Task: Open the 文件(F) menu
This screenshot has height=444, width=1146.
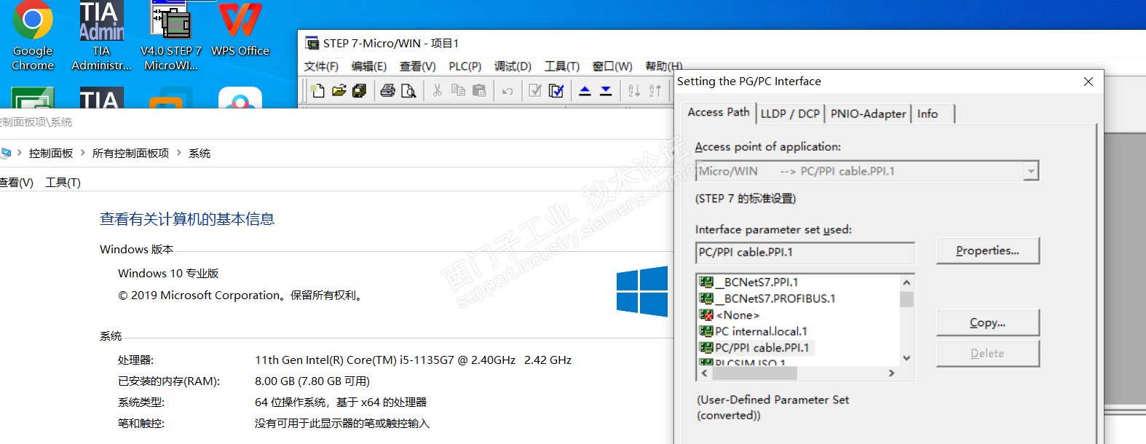Action: (x=321, y=66)
